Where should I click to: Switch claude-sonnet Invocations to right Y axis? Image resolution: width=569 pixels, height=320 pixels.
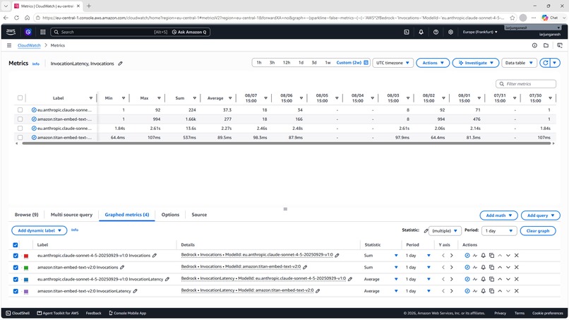point(451,255)
